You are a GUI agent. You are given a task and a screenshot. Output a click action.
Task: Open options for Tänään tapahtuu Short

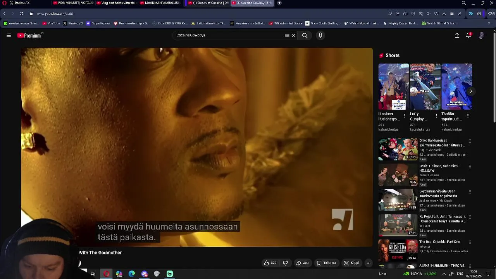tap(468, 116)
